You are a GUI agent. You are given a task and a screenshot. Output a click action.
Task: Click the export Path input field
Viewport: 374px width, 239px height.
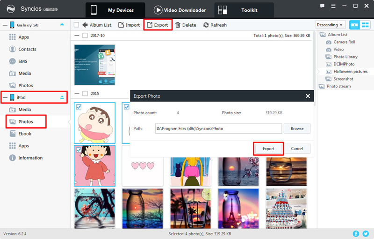[218, 129]
